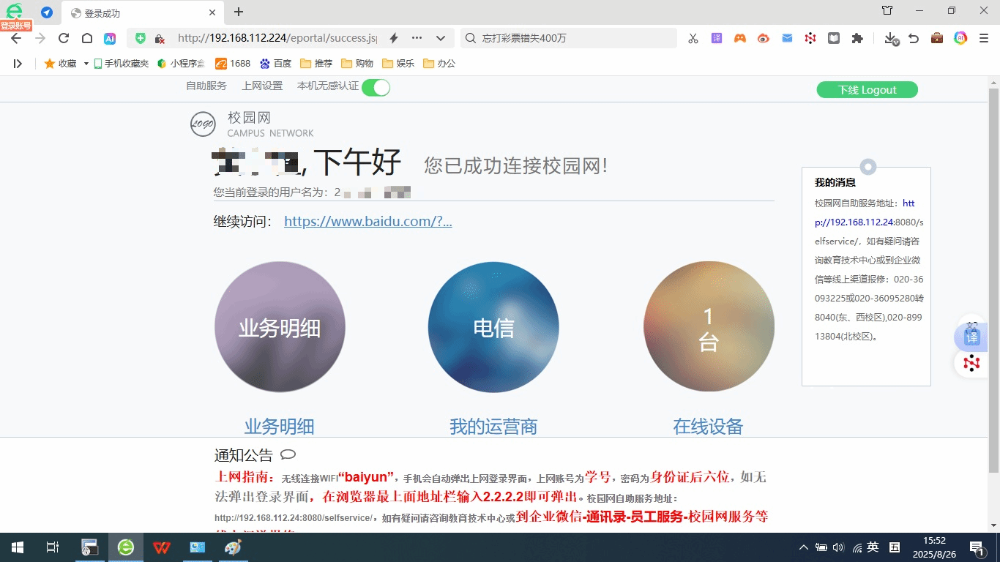
Task: Expand the 收藏 bookmarks dropdown arrow
Action: (86, 64)
